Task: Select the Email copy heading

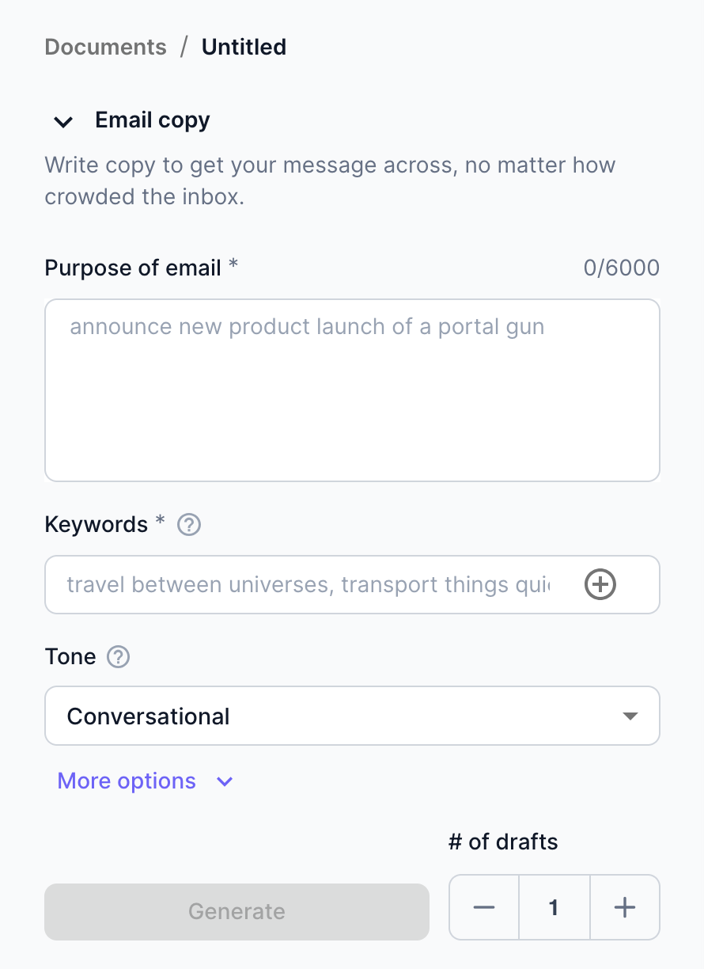Action: (153, 120)
